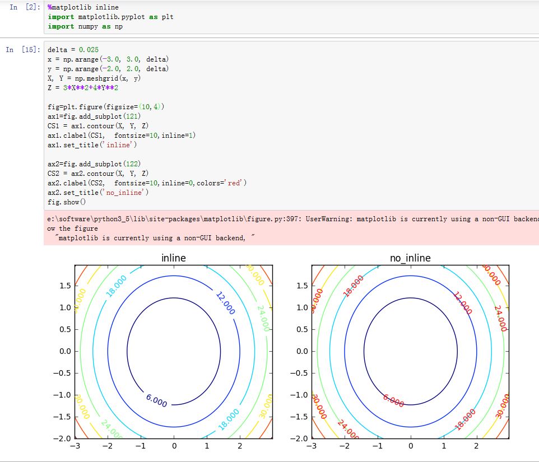Screen dimensions: 539x462
Task: Click the "ax2.set_title('no_inline')" line
Action: (x=98, y=193)
